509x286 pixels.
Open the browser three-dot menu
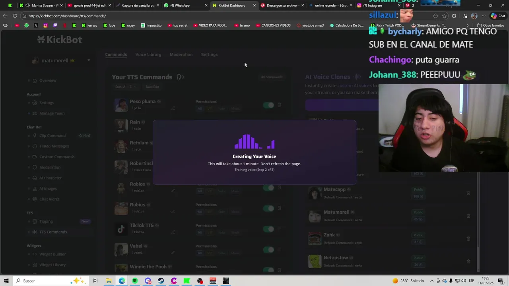[x=484, y=16]
